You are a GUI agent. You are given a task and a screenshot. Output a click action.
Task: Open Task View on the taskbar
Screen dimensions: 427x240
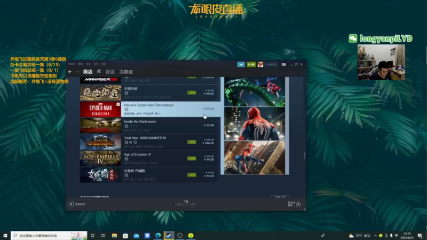click(x=103, y=235)
